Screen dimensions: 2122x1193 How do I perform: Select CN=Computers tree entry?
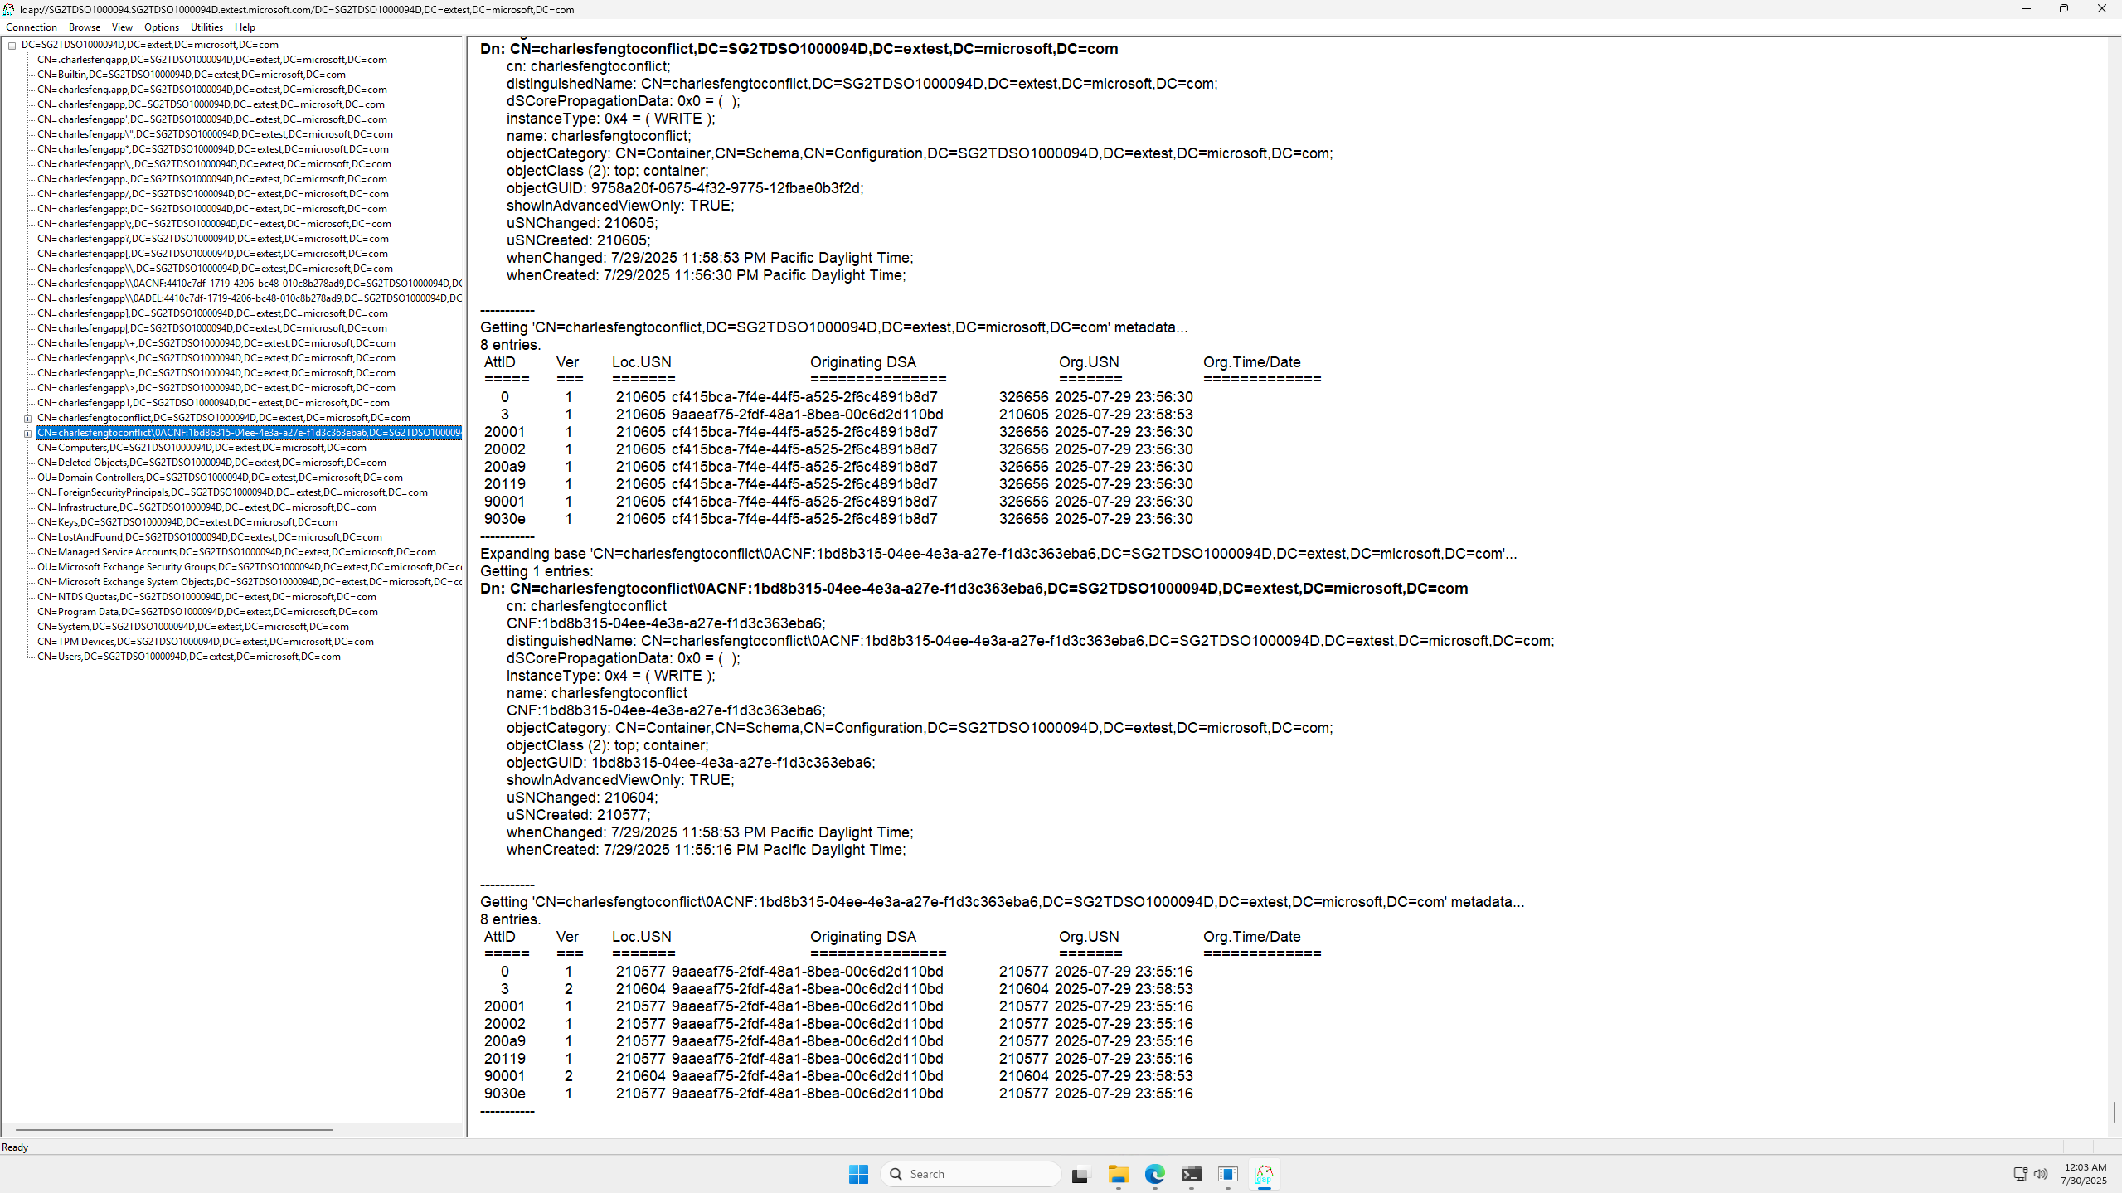click(x=202, y=448)
